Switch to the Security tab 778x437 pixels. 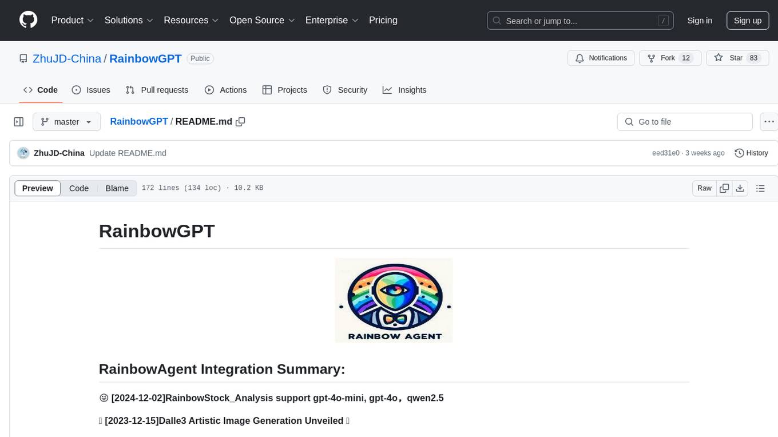[345, 90]
